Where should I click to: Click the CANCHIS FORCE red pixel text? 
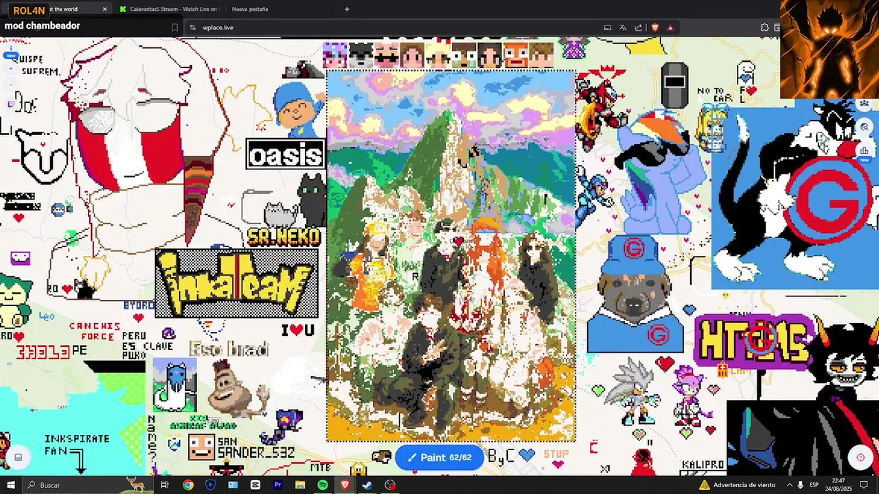95,331
